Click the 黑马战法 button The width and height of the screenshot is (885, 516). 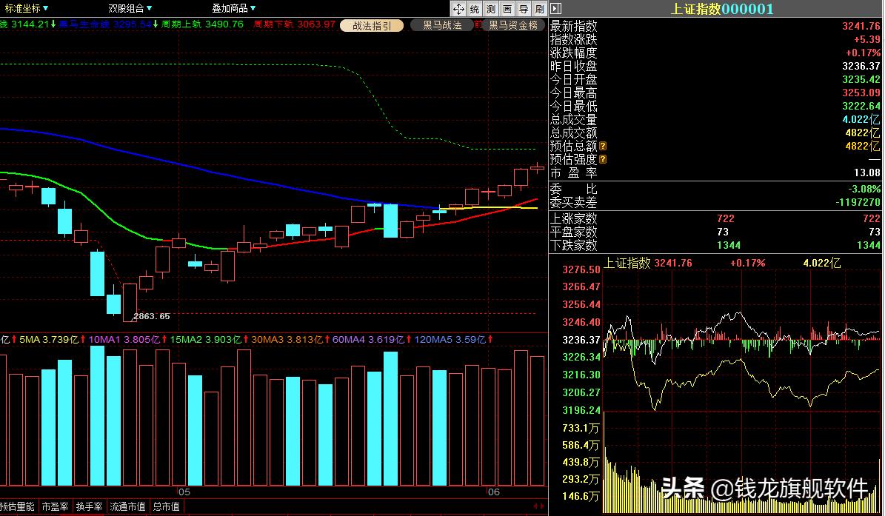[442, 25]
